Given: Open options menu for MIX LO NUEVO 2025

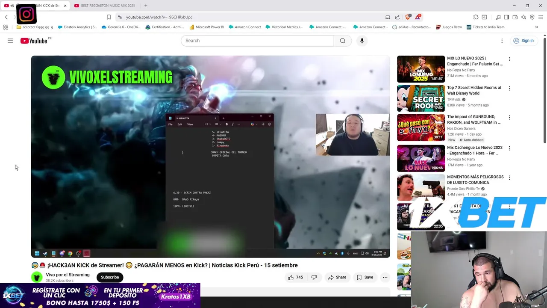Looking at the screenshot, I should (509, 59).
